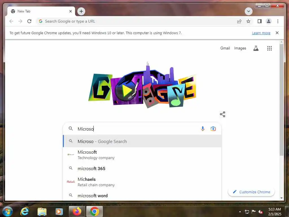Share the doodle with the share icon
This screenshot has height=217, width=289.
pos(222,114)
